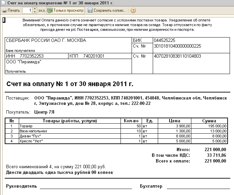234x195 pixels.
Task: Select quantity 50 in Торшер row
Action: 131,126
